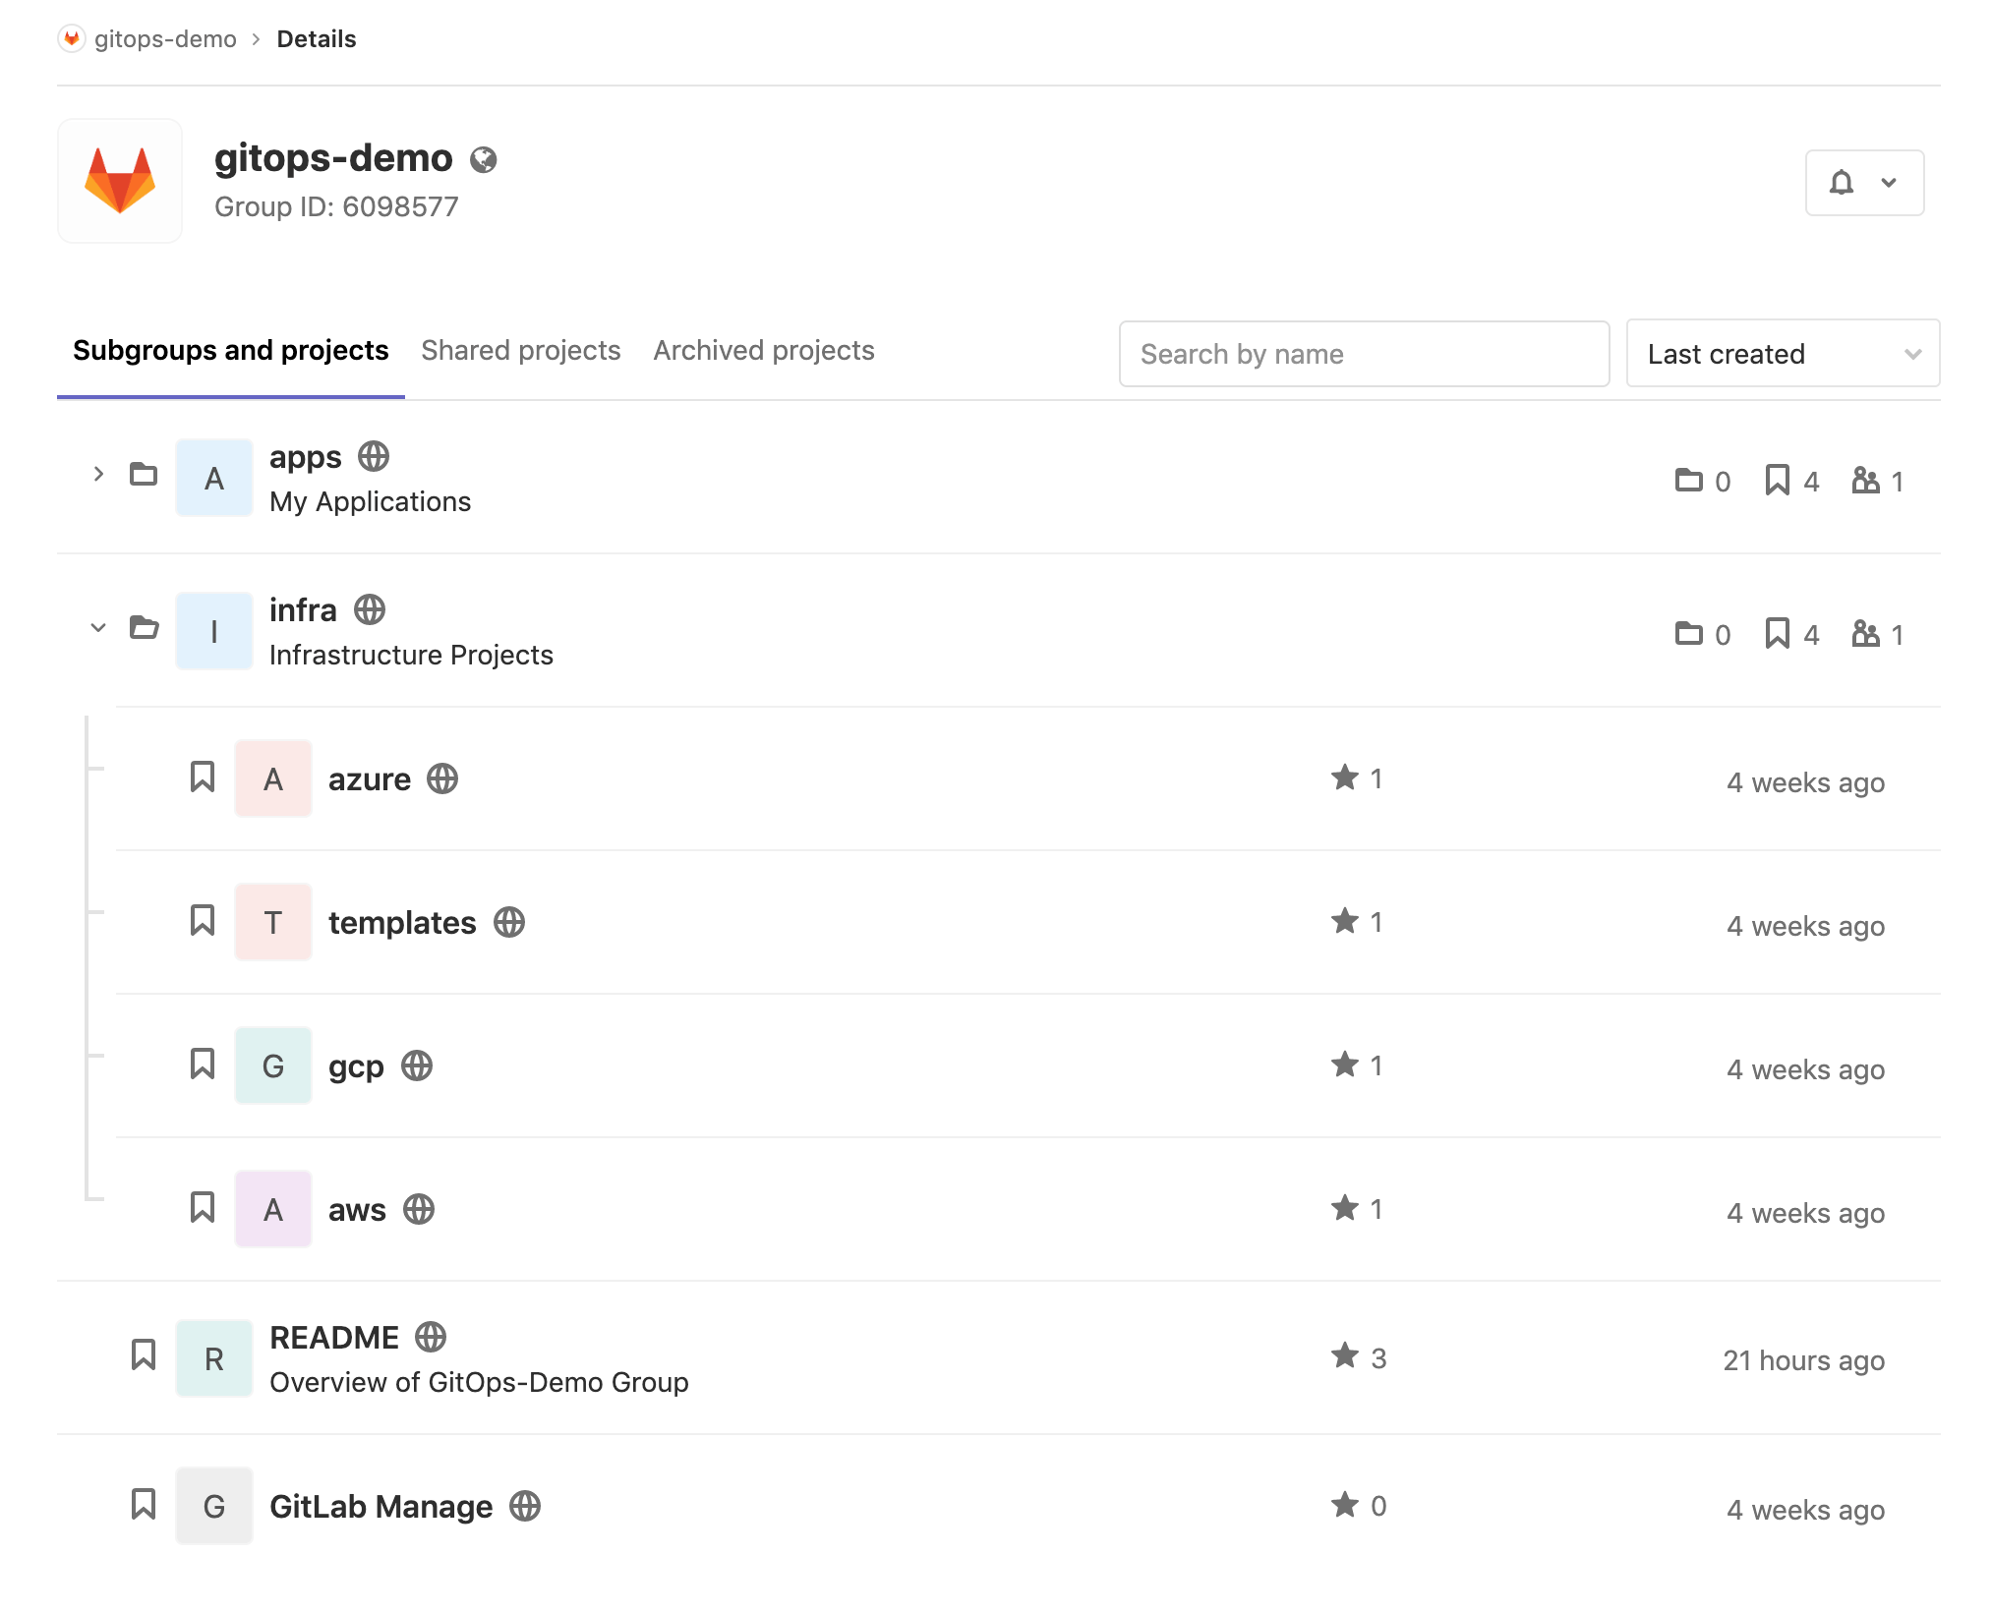The height and width of the screenshot is (1612, 1992).
Task: Open the aws project link
Action: point(356,1209)
